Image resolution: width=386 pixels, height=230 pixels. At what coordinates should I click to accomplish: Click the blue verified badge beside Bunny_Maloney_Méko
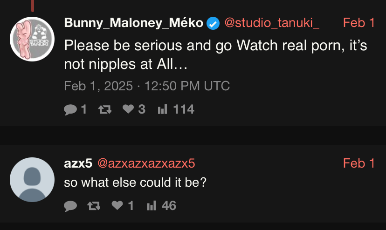[213, 23]
